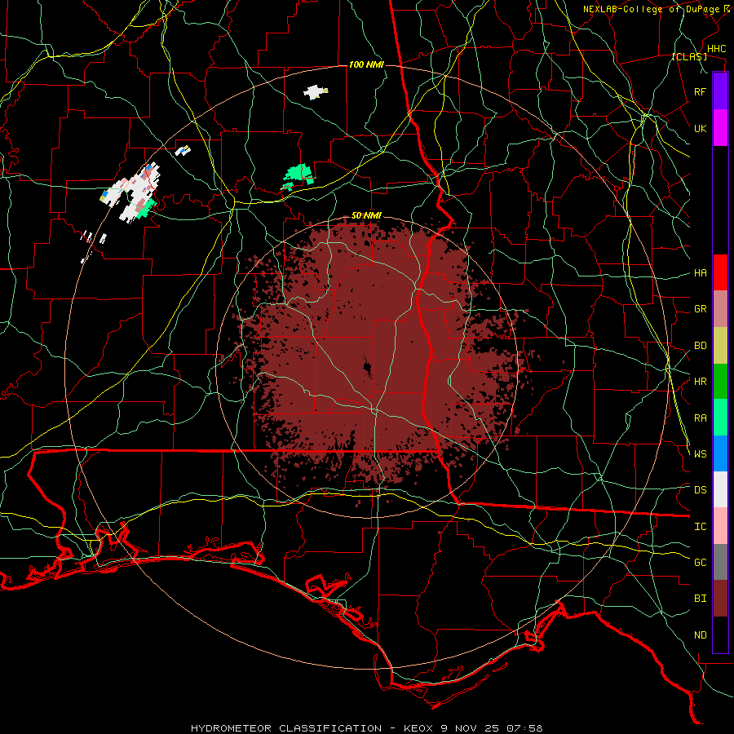Click the radar site center dark spot
734x734 pixels.
pyautogui.click(x=368, y=368)
